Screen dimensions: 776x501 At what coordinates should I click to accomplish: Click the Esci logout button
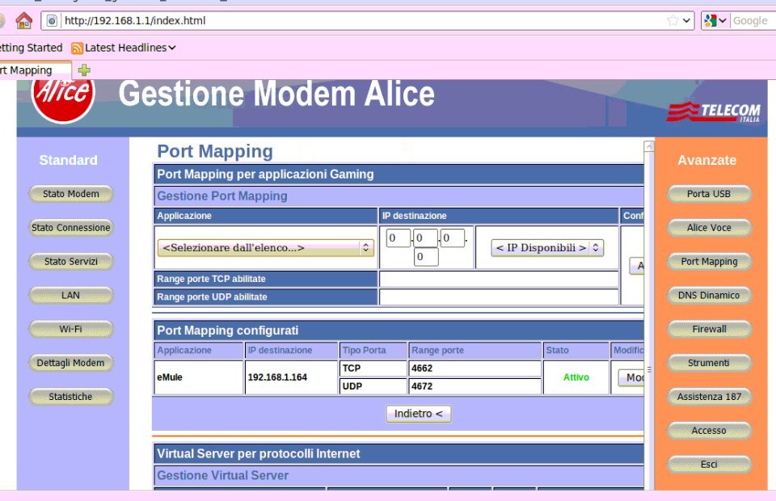coord(709,464)
